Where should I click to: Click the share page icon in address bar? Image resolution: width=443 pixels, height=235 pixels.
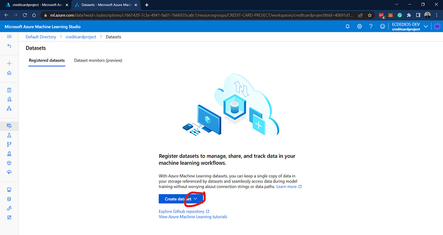(360, 15)
